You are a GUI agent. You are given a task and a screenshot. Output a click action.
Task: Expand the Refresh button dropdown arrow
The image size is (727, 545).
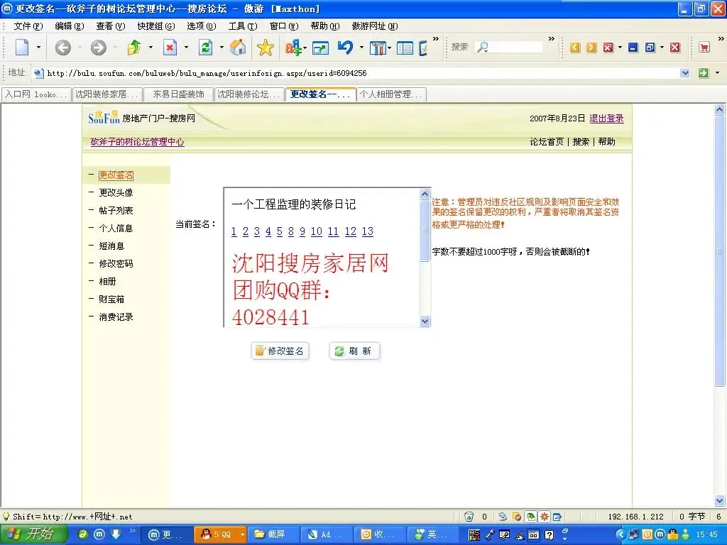(x=222, y=48)
